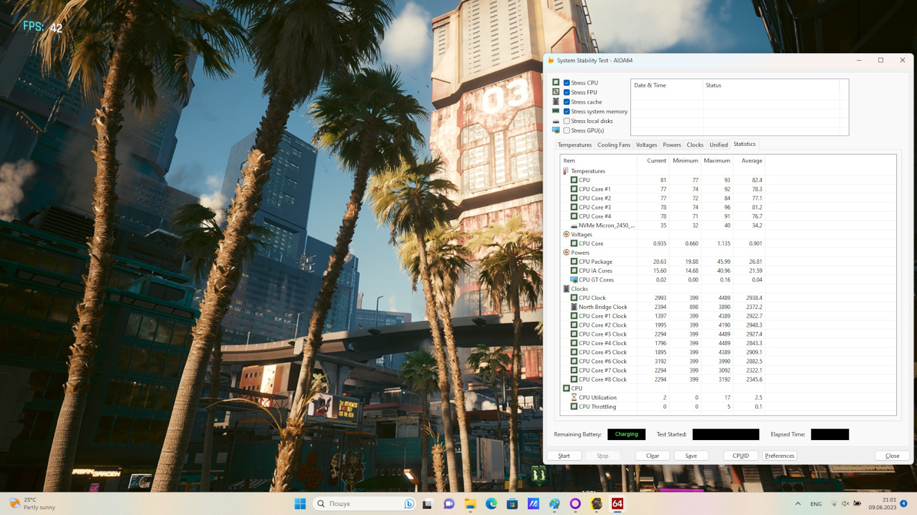Image resolution: width=917 pixels, height=515 pixels.
Task: Click the thermometer icon of Temperatures group
Action: pos(566,171)
